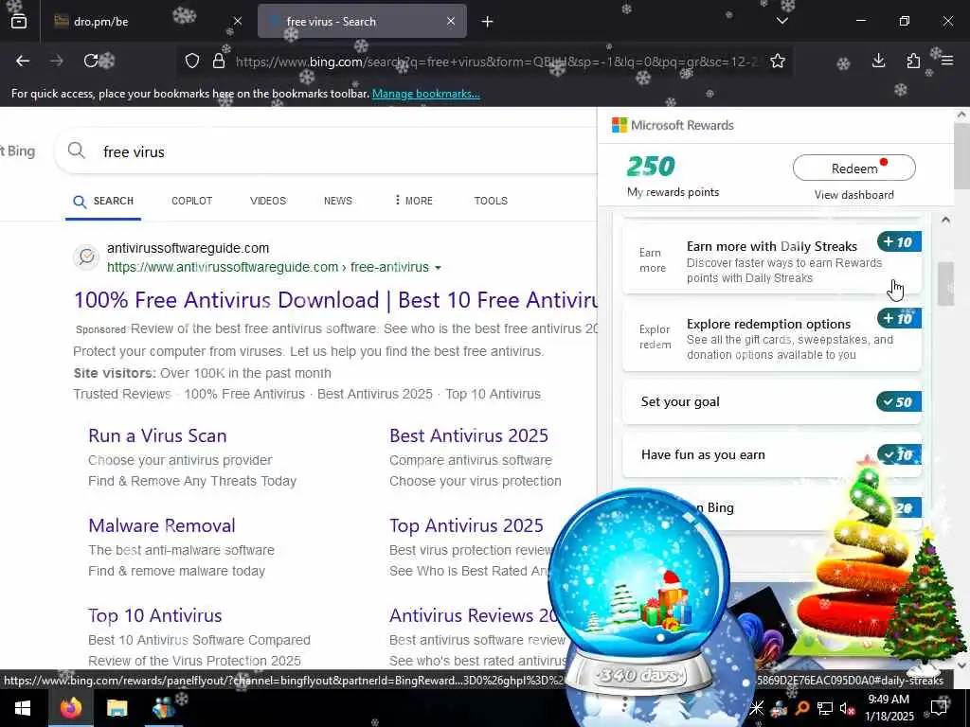Open the Malware Removal sublink

click(x=161, y=525)
